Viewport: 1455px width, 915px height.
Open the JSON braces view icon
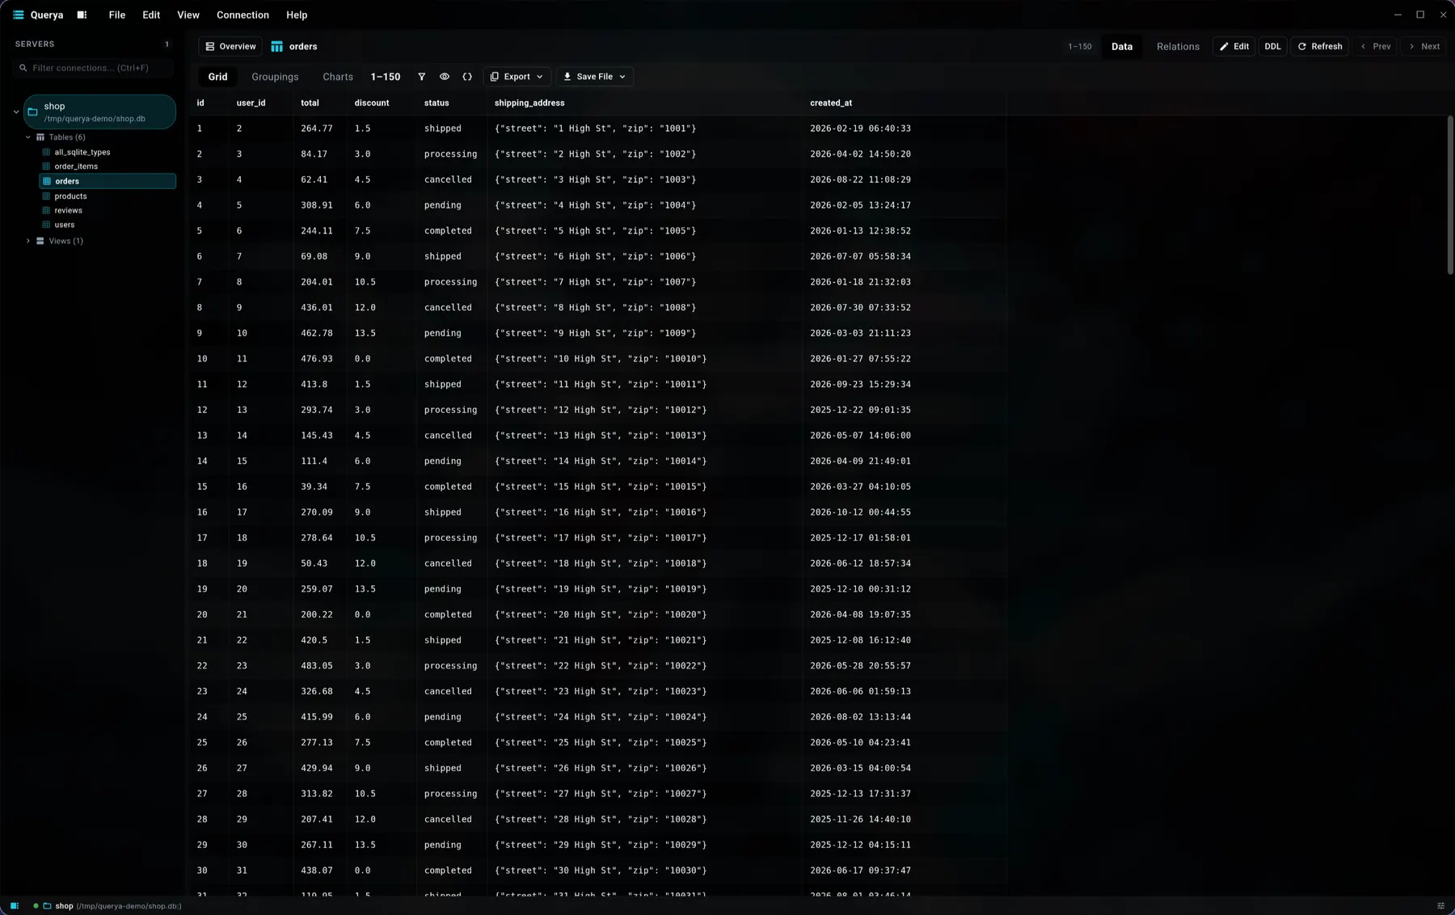467,77
